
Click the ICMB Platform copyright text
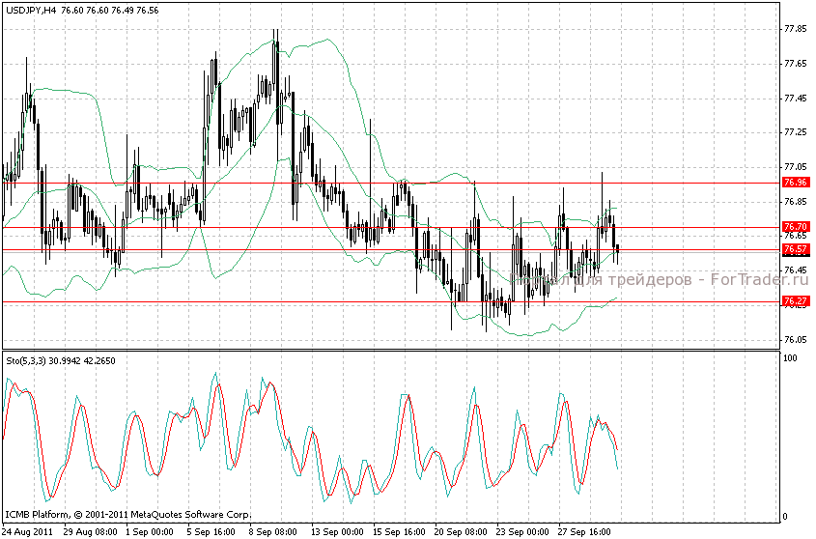pyautogui.click(x=128, y=515)
